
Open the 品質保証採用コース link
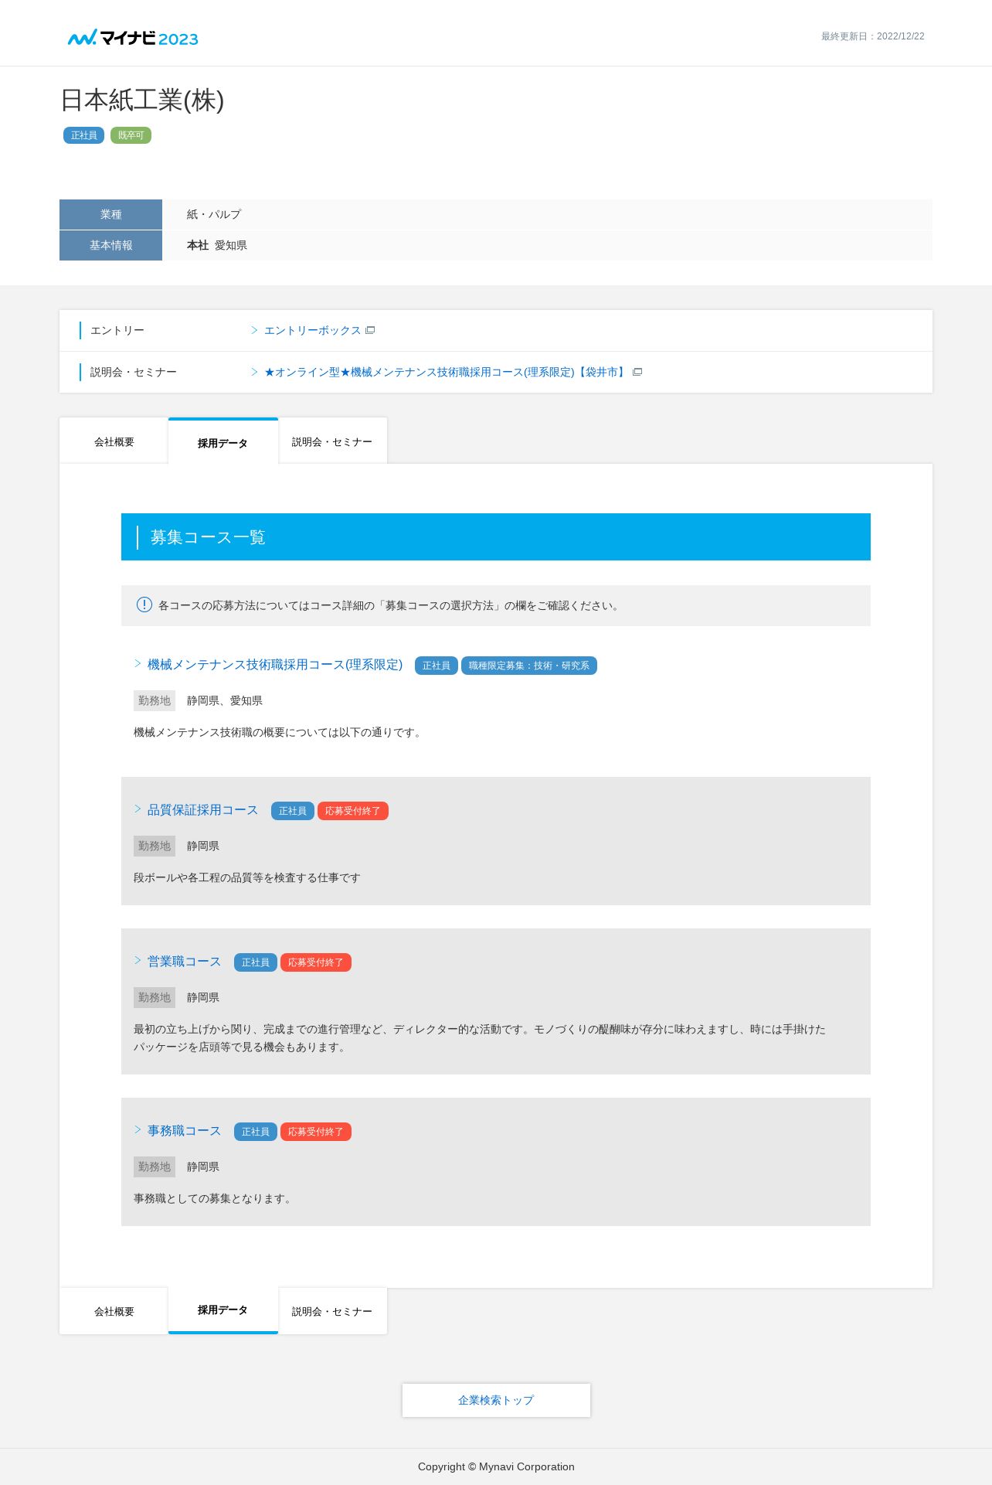[x=202, y=809]
